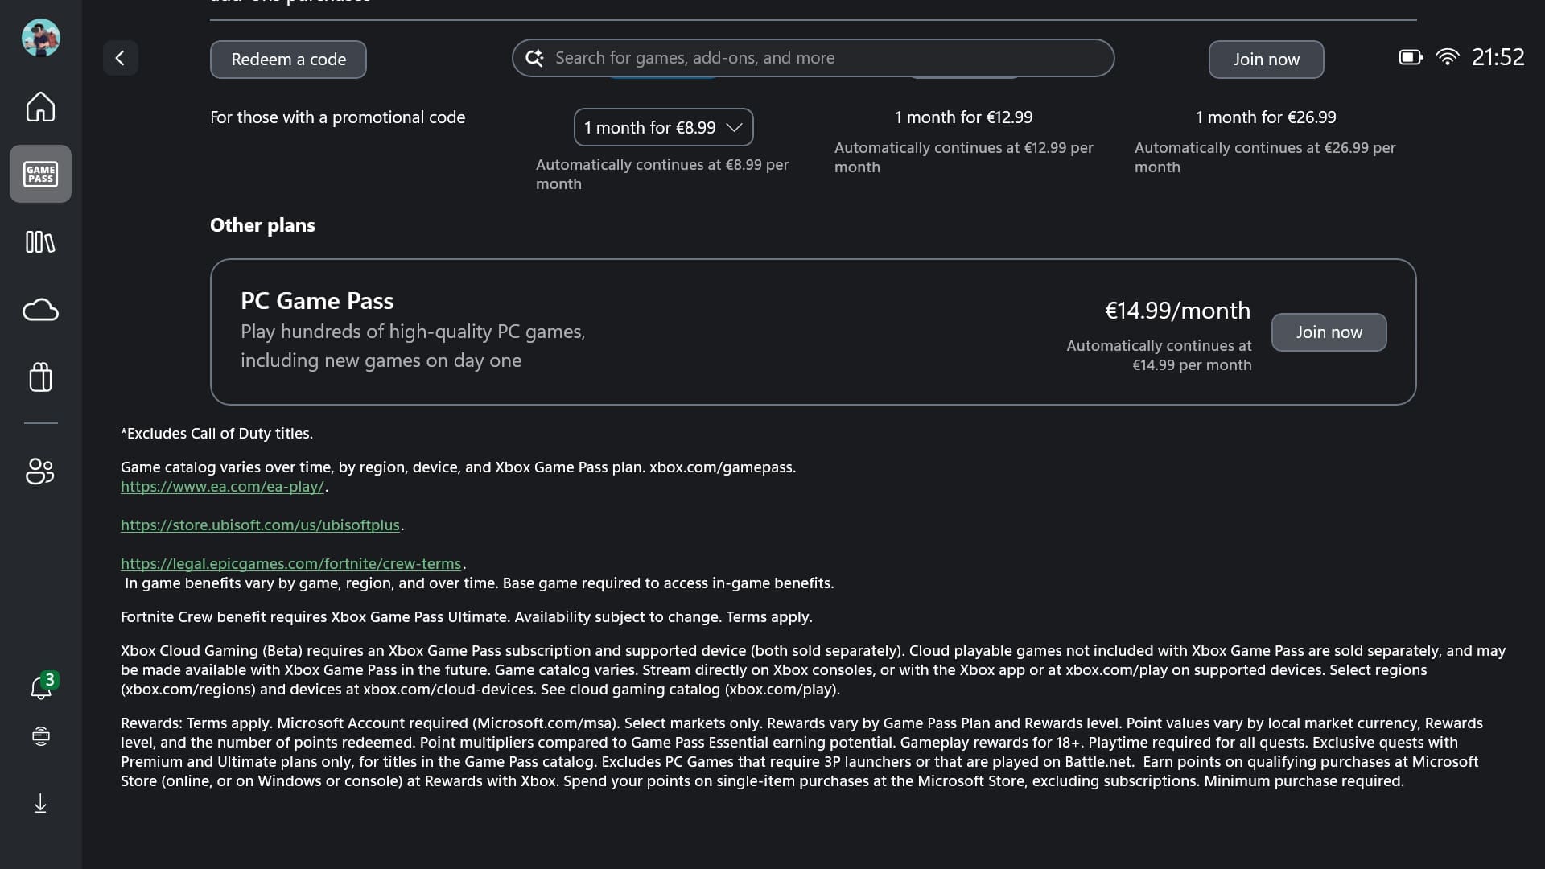Open the user profile avatar
This screenshot has height=869, width=1545.
[40, 38]
